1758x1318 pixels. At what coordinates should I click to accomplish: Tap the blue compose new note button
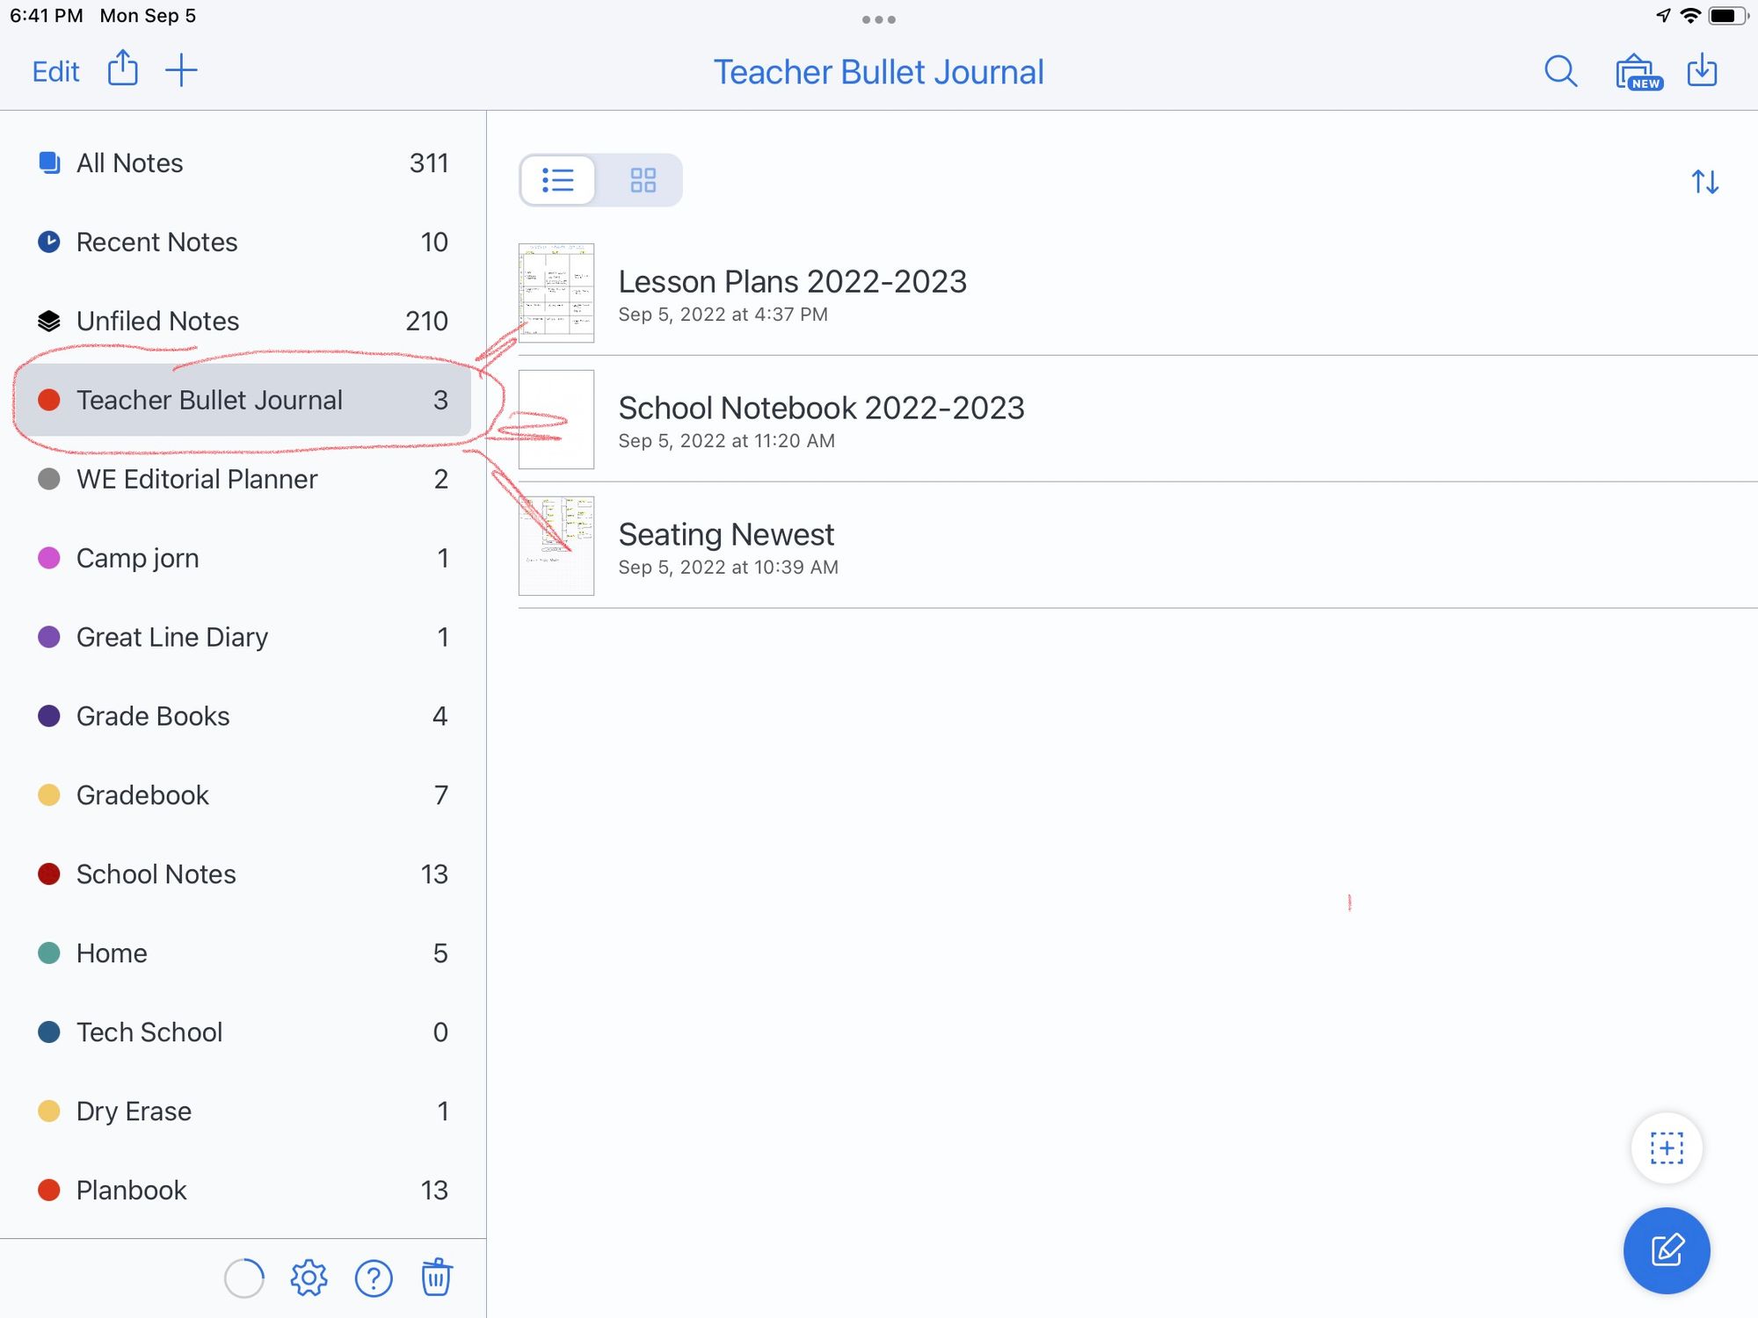coord(1666,1250)
